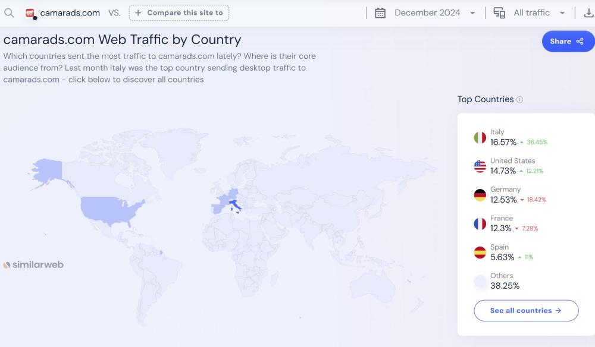Click the download icon in header
Image resolution: width=595 pixels, height=347 pixels.
tap(588, 13)
